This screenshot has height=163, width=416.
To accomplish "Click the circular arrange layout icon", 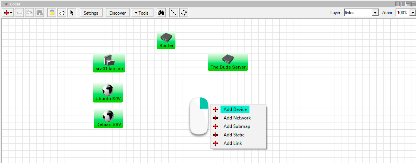I will click(184, 13).
